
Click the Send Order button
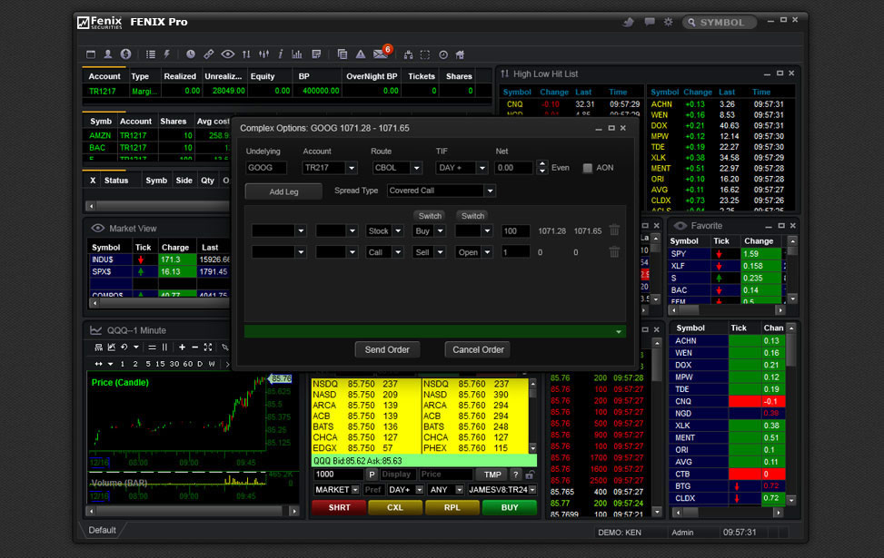coord(387,349)
